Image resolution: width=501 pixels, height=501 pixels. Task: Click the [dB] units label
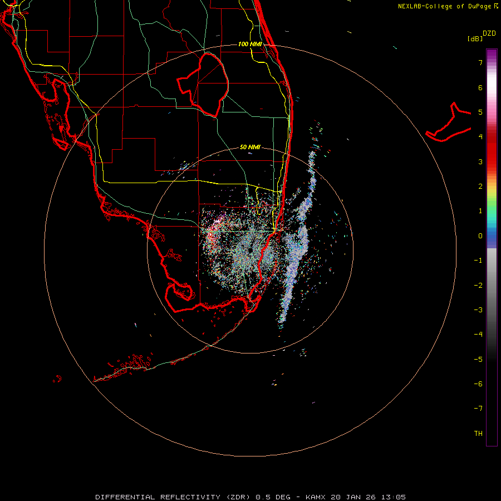(x=475, y=38)
